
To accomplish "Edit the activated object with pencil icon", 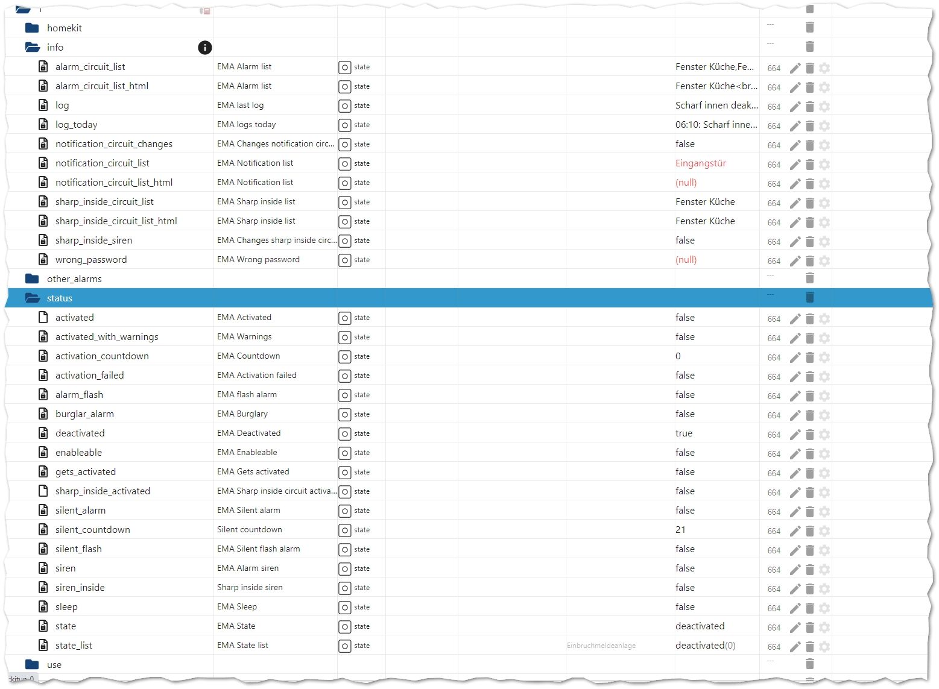I will pos(795,319).
